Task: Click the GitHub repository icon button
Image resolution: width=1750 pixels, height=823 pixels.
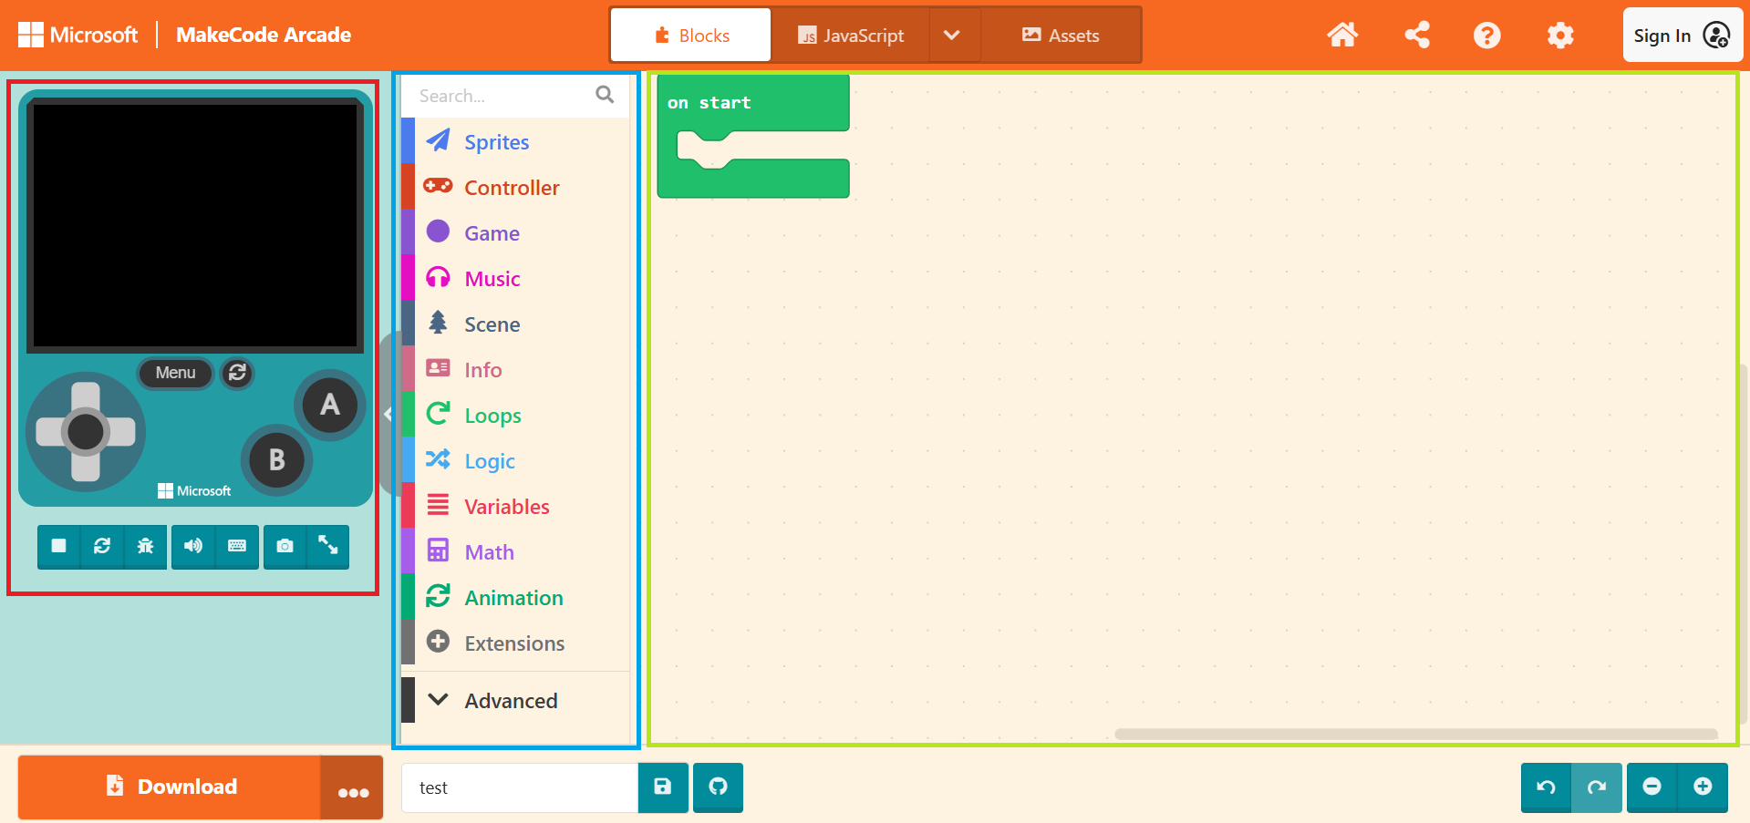Action: pos(718,787)
